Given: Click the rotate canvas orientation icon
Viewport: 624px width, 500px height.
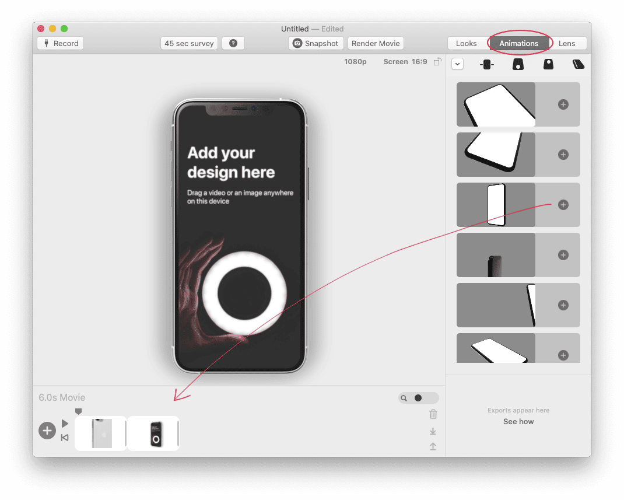Looking at the screenshot, I should [x=437, y=62].
